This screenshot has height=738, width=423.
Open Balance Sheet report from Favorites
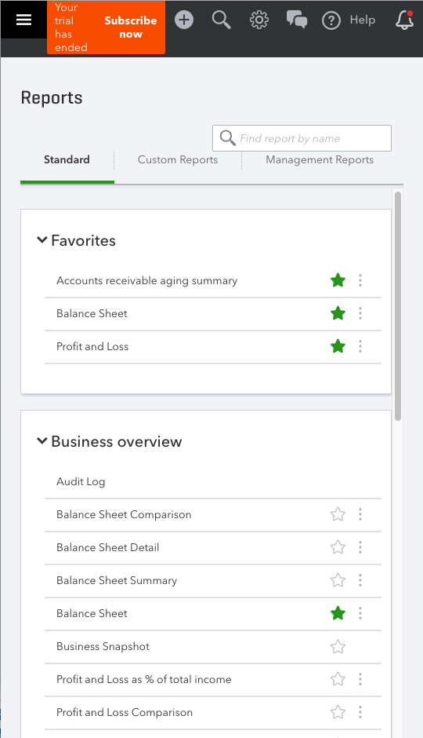click(92, 313)
